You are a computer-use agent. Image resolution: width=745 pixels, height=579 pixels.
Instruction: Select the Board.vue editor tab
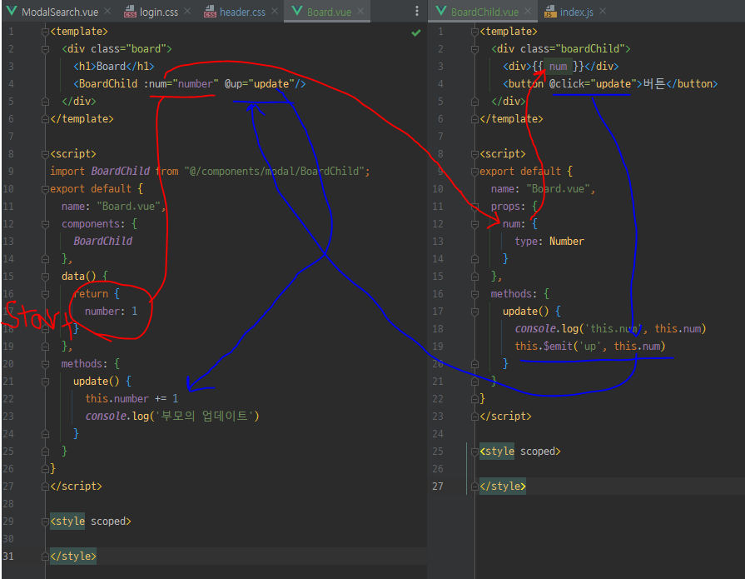329,12
